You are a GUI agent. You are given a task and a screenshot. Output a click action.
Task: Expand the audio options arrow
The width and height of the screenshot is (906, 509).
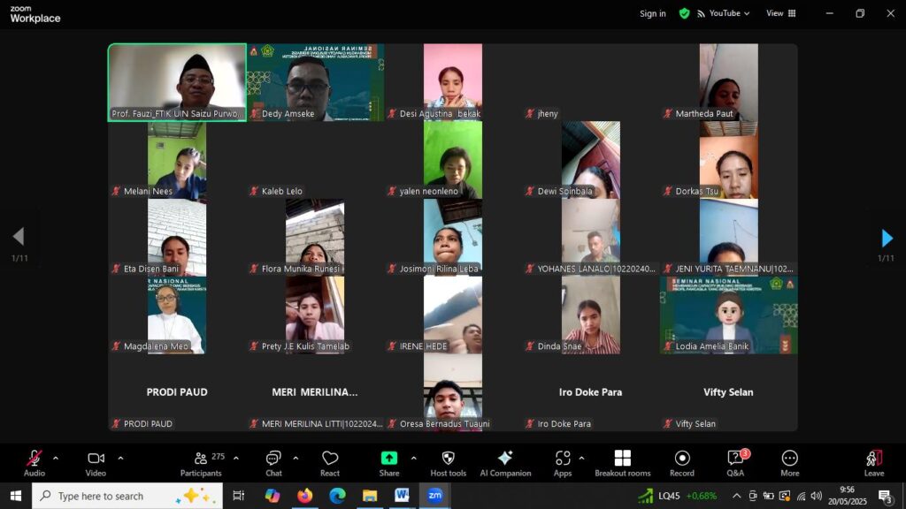(x=56, y=458)
